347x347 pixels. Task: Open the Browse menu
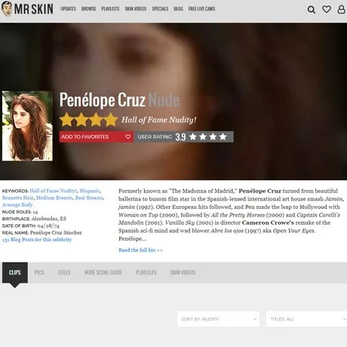pyautogui.click(x=88, y=9)
